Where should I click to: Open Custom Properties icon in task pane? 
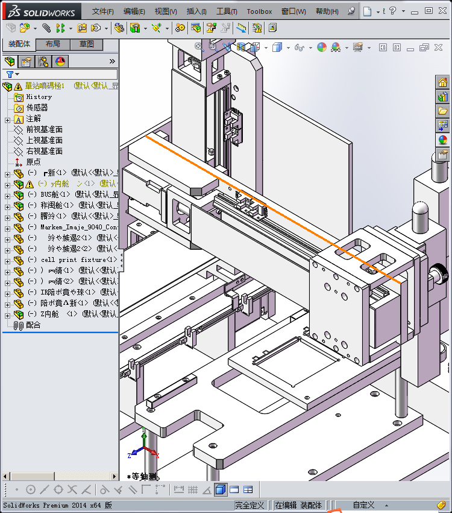pos(443,155)
